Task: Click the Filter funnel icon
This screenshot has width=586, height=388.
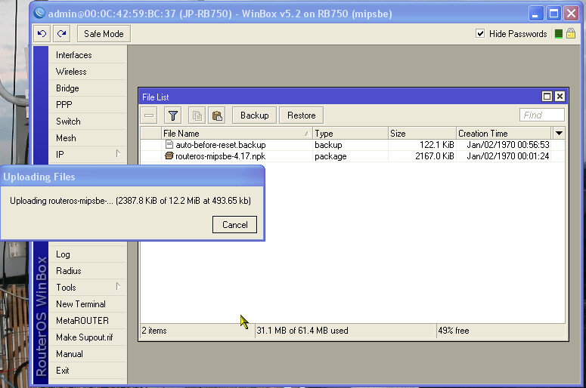Action: point(172,115)
